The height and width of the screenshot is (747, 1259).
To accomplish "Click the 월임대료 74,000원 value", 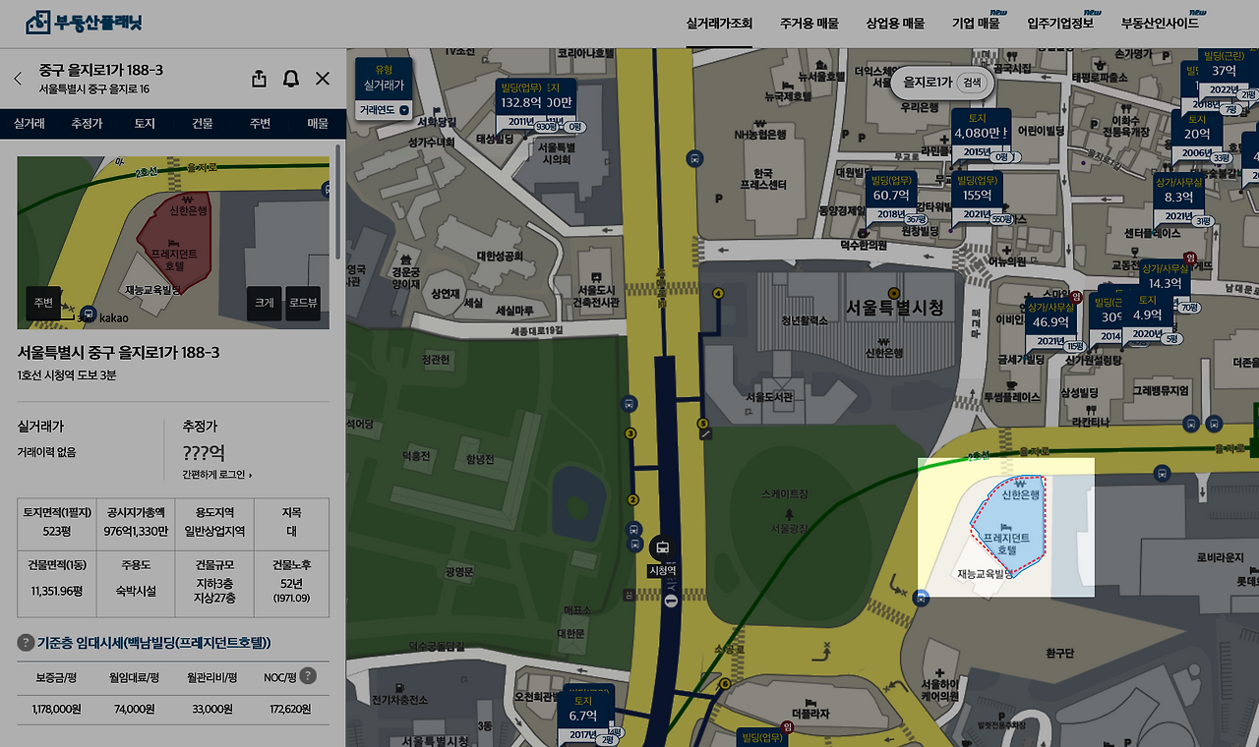I will click(x=134, y=709).
